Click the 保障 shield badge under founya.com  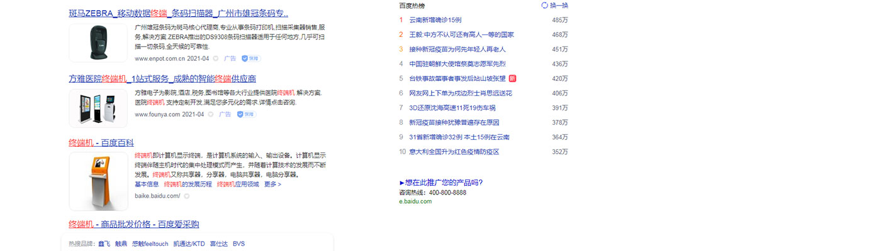tap(246, 114)
